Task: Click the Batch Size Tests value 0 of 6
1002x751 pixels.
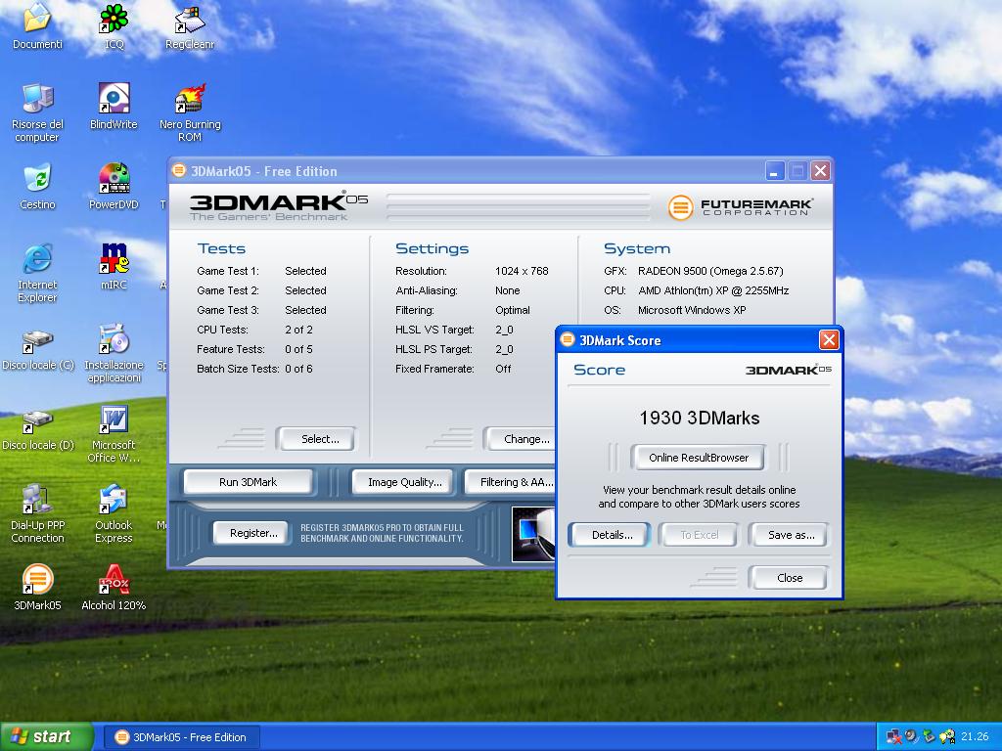Action: tap(298, 369)
